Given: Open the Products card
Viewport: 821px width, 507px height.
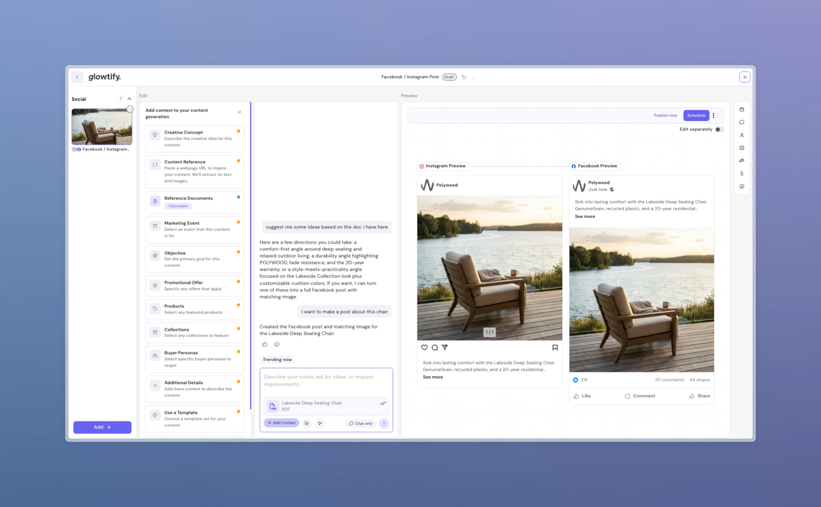Looking at the screenshot, I should click(x=194, y=309).
